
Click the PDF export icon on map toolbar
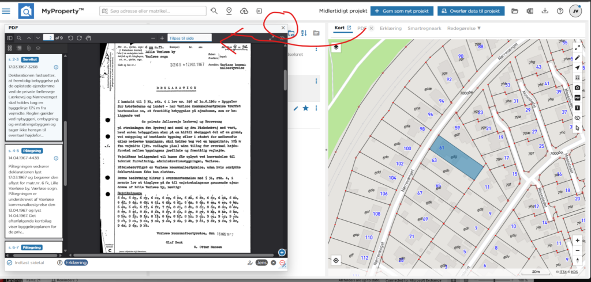pos(577,97)
